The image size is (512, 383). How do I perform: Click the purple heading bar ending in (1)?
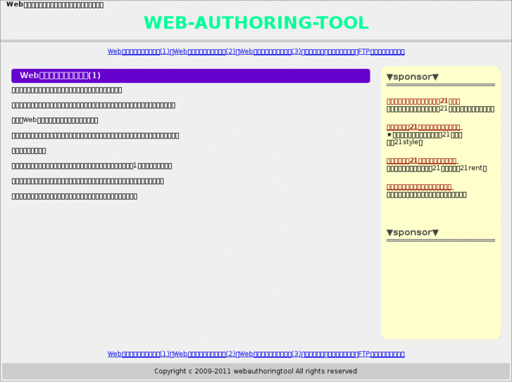(191, 76)
